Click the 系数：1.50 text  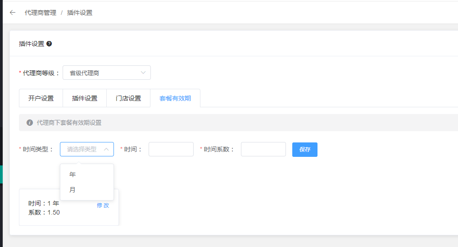click(x=44, y=212)
